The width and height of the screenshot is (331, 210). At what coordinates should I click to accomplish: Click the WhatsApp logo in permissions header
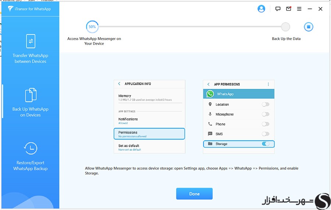point(210,94)
